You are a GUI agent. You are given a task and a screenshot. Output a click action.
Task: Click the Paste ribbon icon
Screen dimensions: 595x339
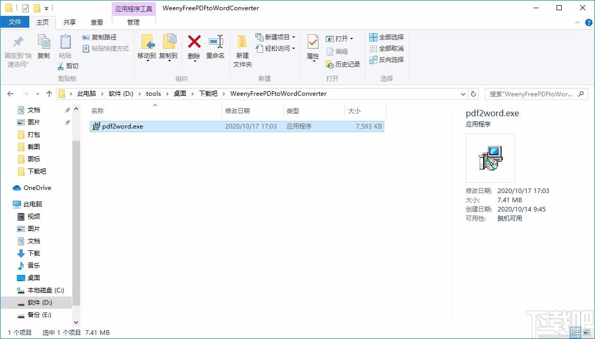click(65, 41)
